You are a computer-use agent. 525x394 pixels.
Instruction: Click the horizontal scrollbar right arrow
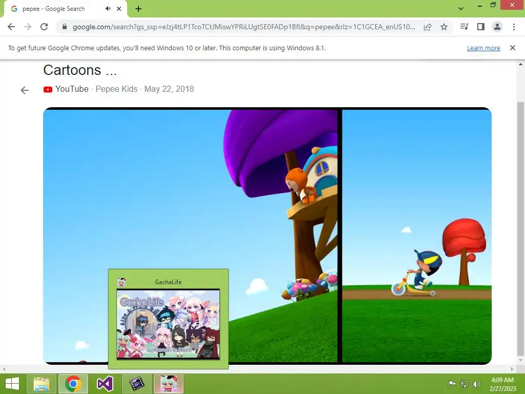pyautogui.click(x=512, y=369)
